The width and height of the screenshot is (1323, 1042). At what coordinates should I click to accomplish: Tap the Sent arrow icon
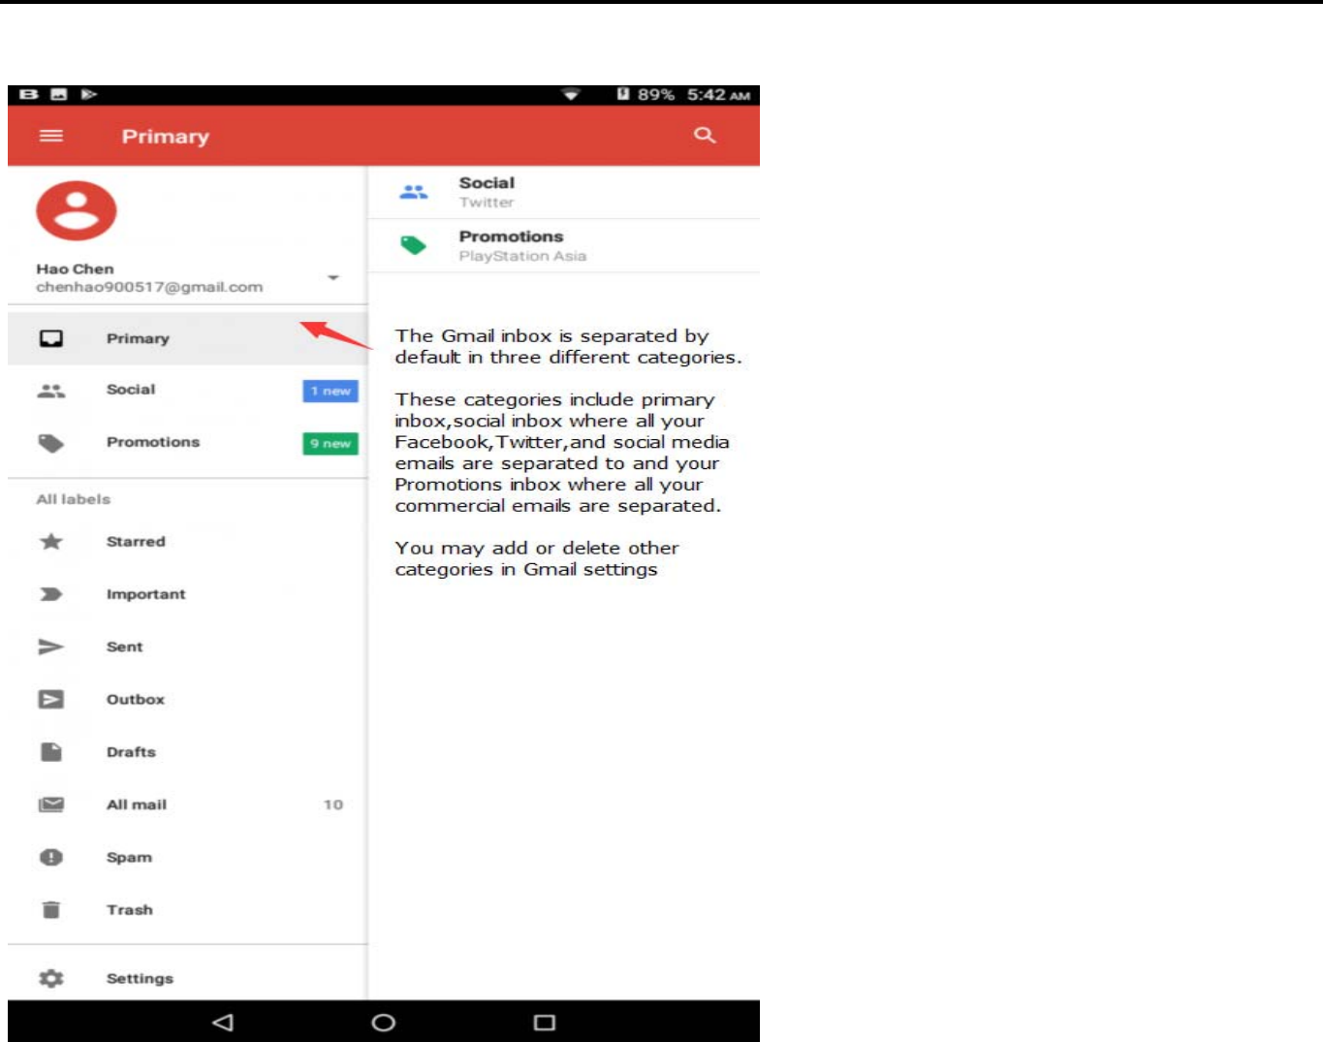[51, 647]
